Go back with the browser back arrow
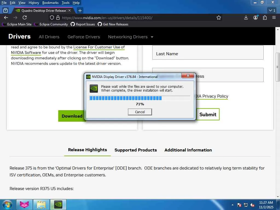This screenshot has width=280, height=210. (x=6, y=17)
